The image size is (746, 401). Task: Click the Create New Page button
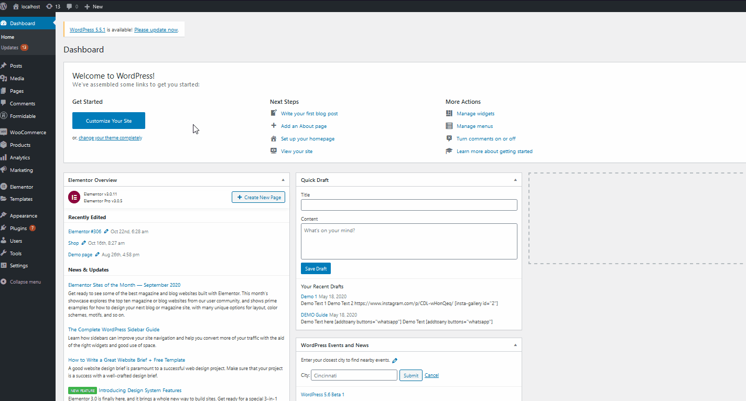[258, 197]
